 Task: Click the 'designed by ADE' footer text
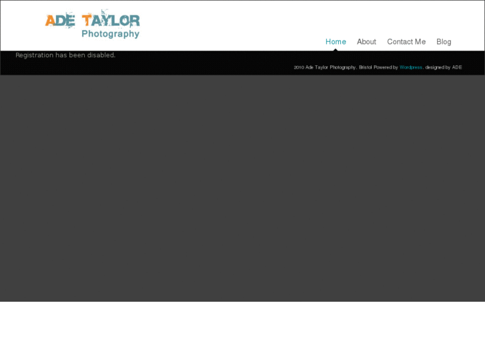[x=444, y=67]
